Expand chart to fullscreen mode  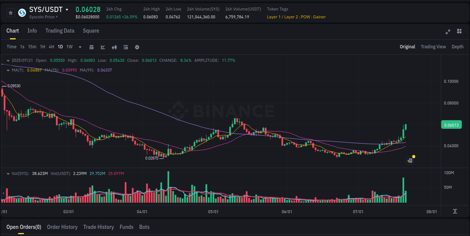click(x=447, y=32)
